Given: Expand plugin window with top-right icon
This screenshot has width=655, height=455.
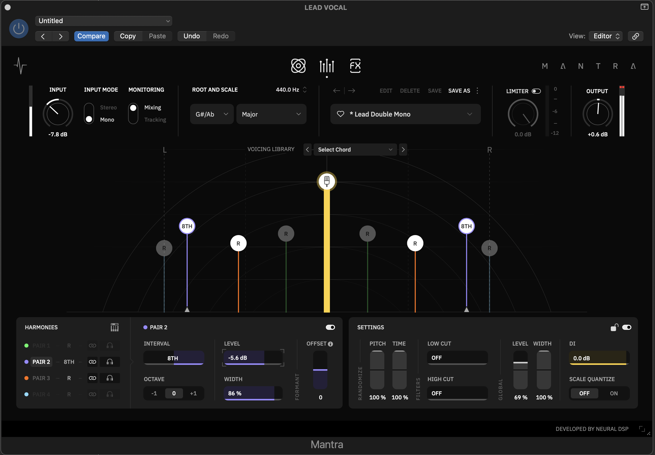Looking at the screenshot, I should 644,7.
